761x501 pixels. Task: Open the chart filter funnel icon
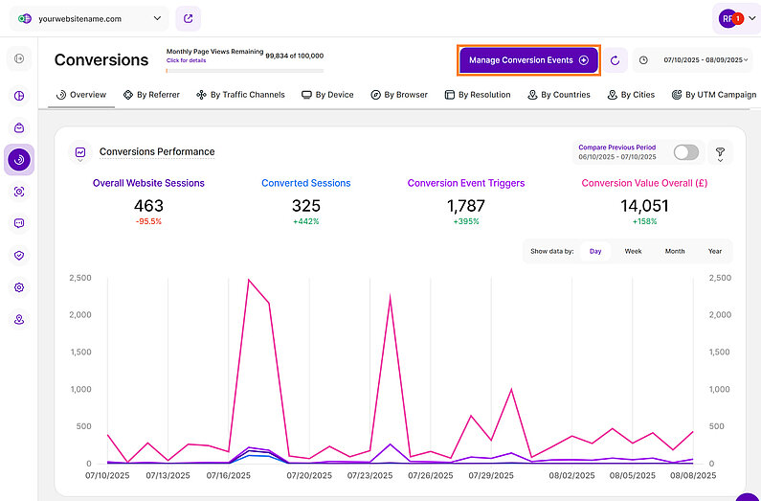click(720, 152)
